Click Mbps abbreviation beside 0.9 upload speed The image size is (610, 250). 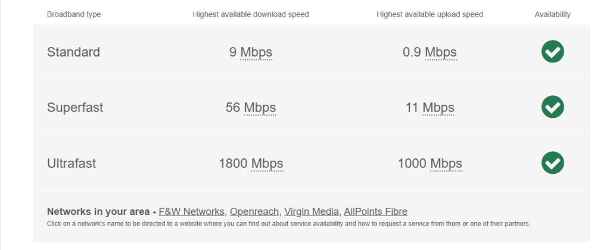click(440, 52)
